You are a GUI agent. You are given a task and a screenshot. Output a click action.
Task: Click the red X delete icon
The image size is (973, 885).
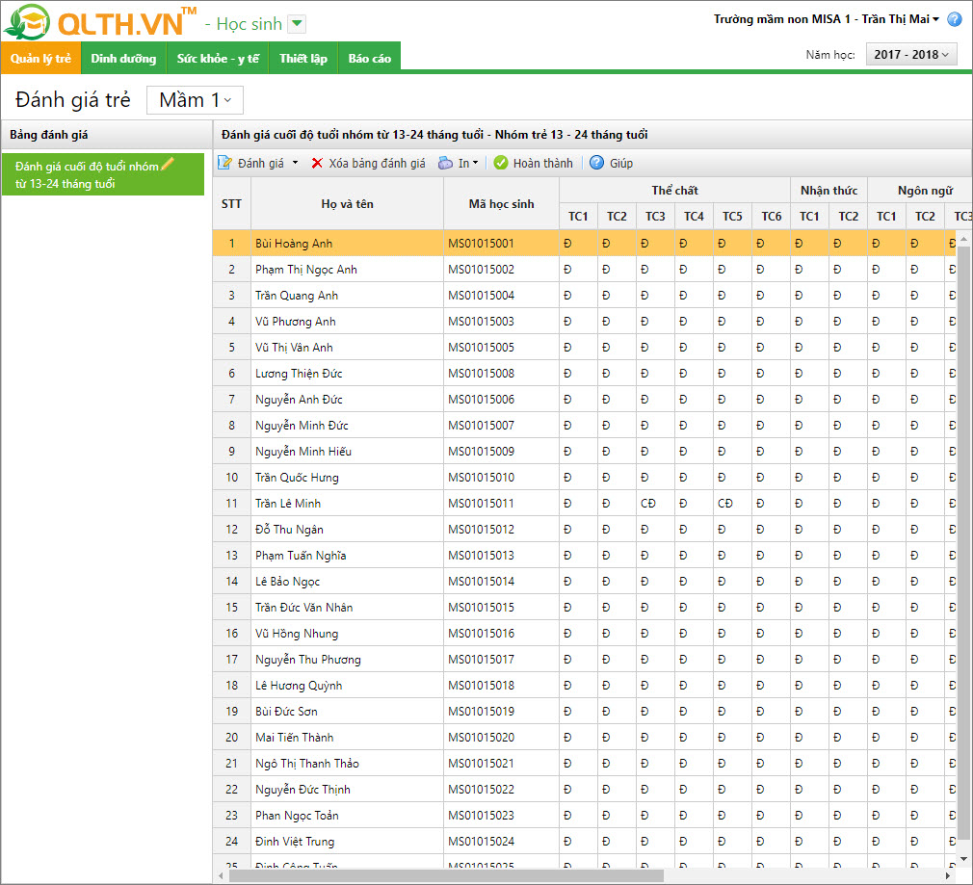pos(317,163)
